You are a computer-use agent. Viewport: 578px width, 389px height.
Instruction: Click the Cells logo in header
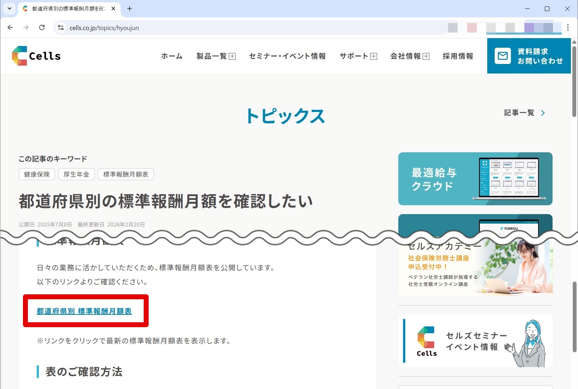pos(36,56)
